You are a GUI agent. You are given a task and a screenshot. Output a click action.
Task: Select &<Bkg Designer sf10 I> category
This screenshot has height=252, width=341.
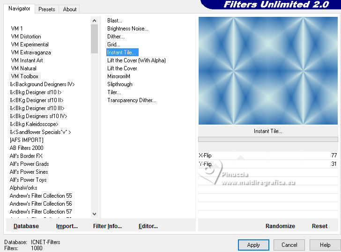coord(36,92)
